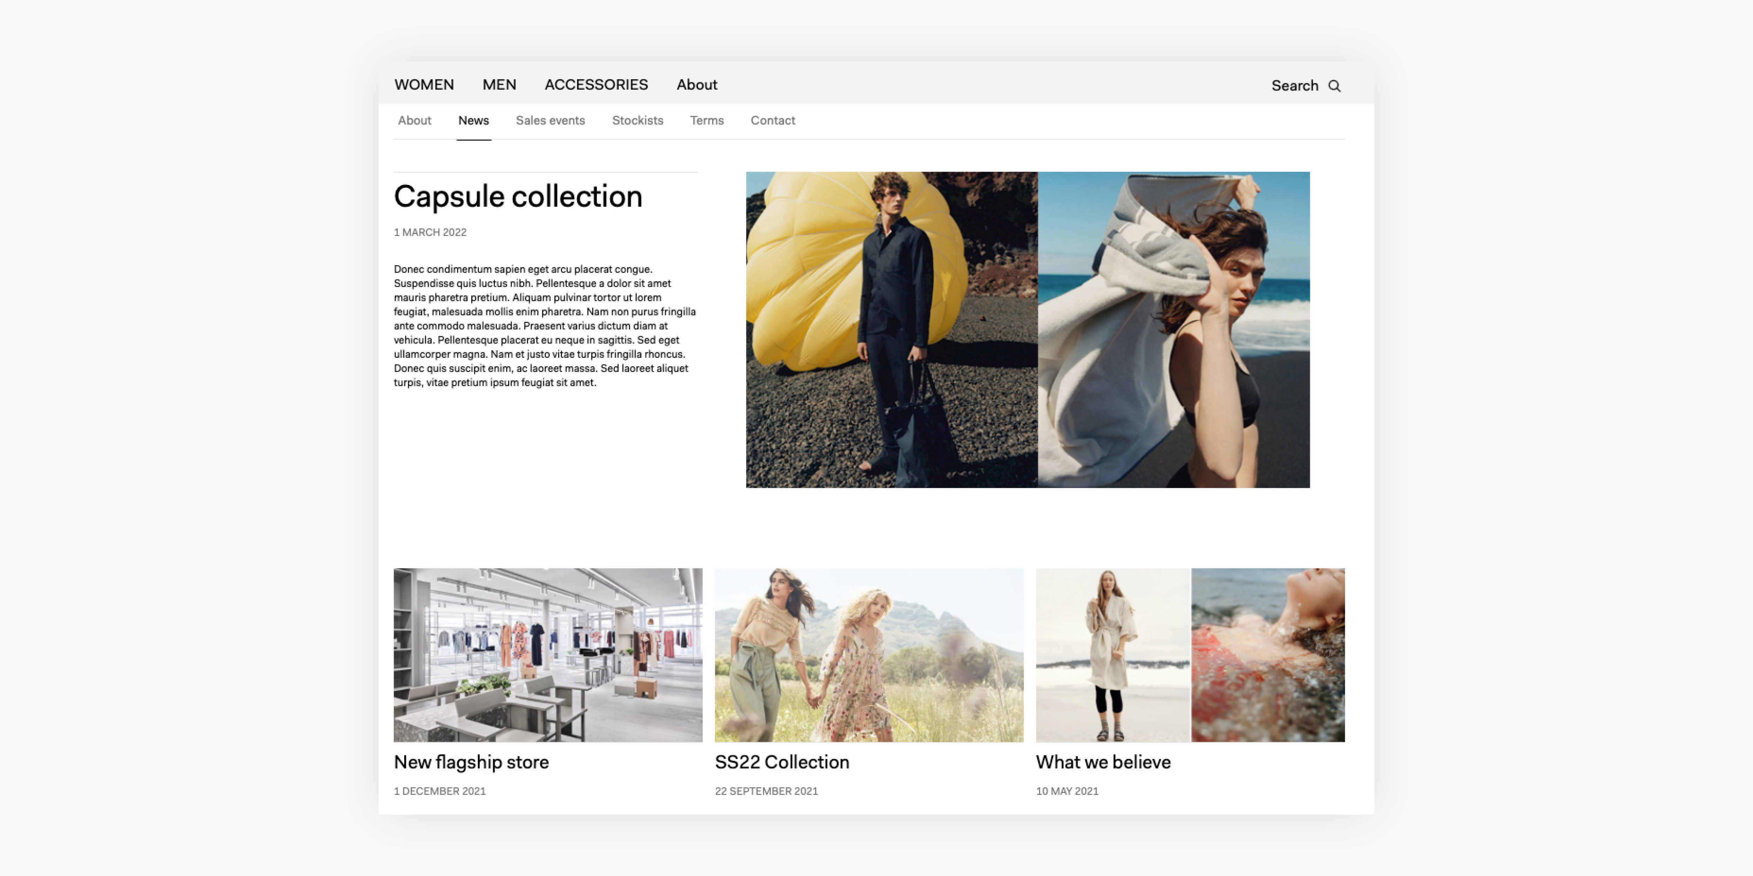The image size is (1753, 876).
Task: Open the flagship store interior thumbnail
Action: click(548, 655)
